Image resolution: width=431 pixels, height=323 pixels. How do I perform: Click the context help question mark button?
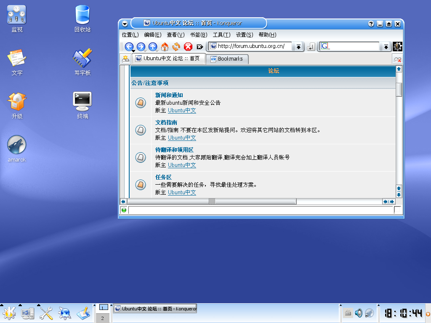[371, 24]
